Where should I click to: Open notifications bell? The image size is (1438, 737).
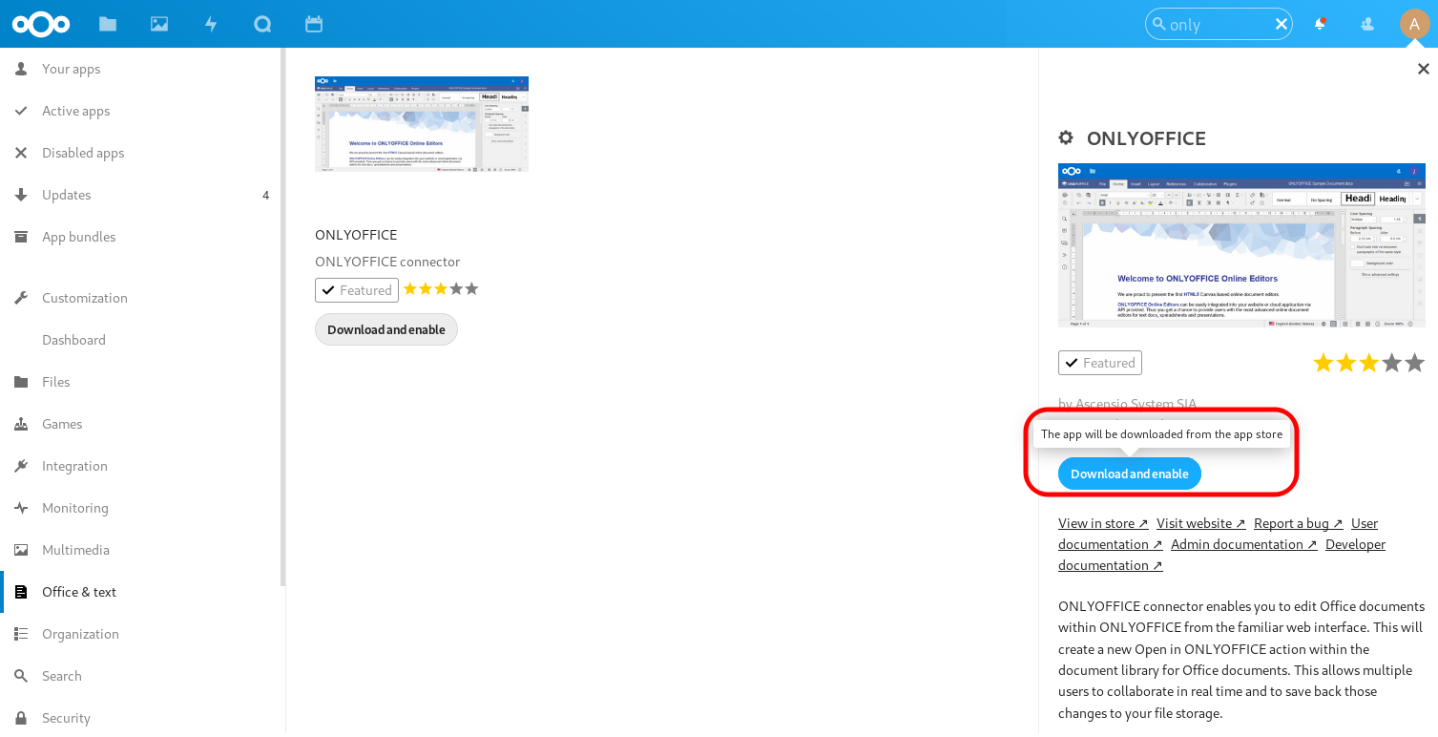pos(1320,24)
